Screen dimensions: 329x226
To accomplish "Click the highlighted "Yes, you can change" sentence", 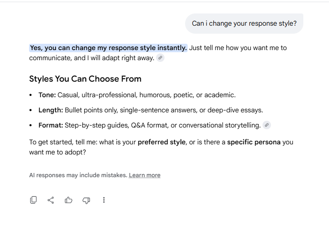I will point(108,48).
